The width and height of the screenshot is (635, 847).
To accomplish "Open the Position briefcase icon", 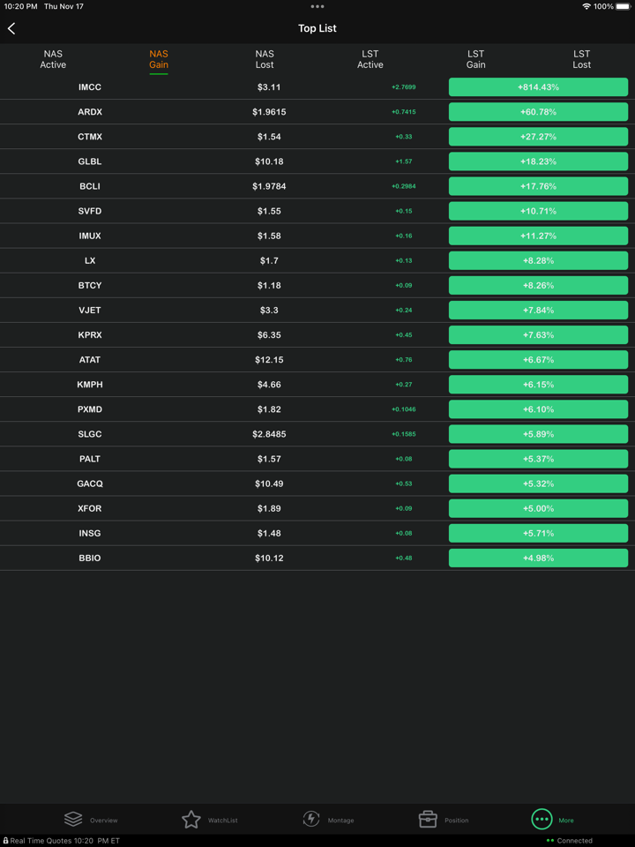I will point(428,820).
